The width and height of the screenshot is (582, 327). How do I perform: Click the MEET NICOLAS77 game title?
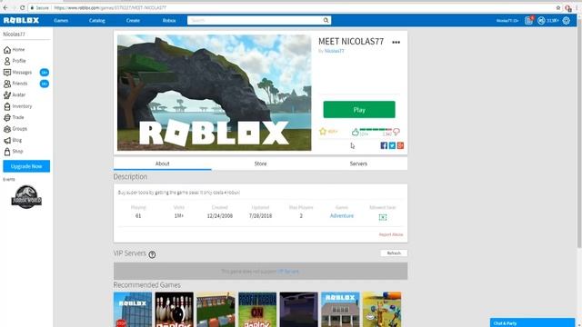coord(351,42)
